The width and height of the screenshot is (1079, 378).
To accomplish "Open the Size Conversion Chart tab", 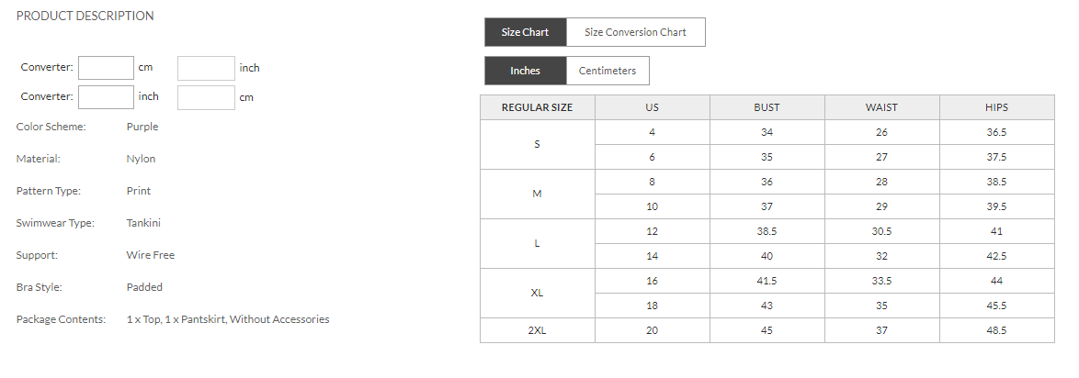I will (635, 32).
